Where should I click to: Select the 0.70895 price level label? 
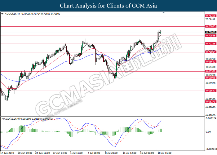pos(211,26)
